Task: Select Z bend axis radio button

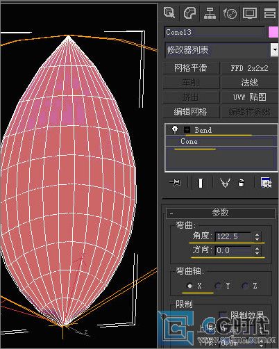Action: point(245,286)
